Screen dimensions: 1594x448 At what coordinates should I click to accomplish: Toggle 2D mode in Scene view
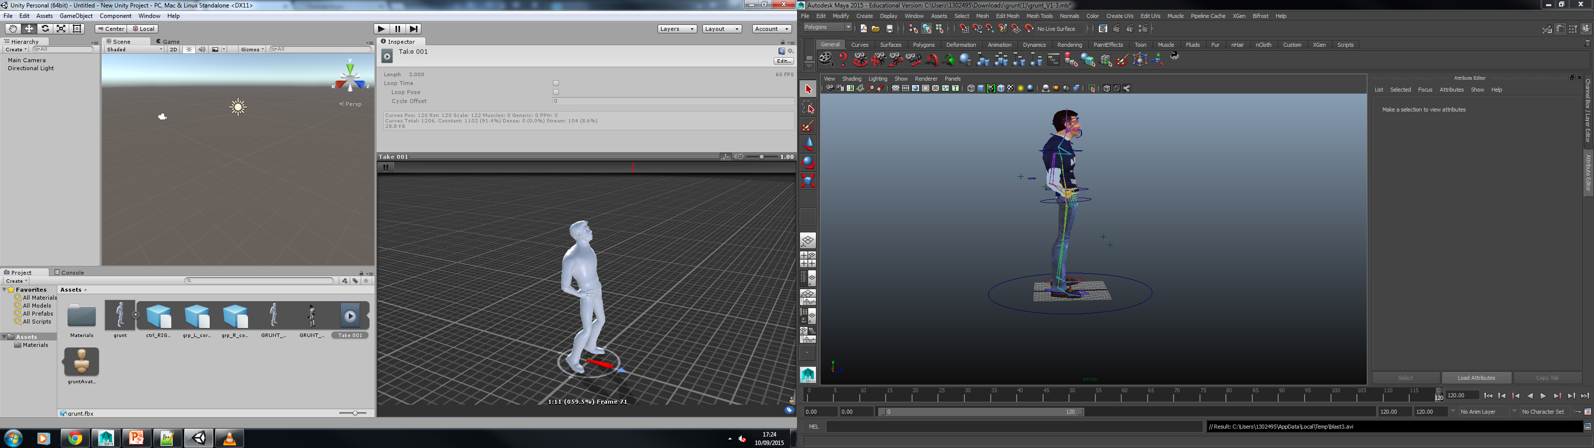pos(173,49)
